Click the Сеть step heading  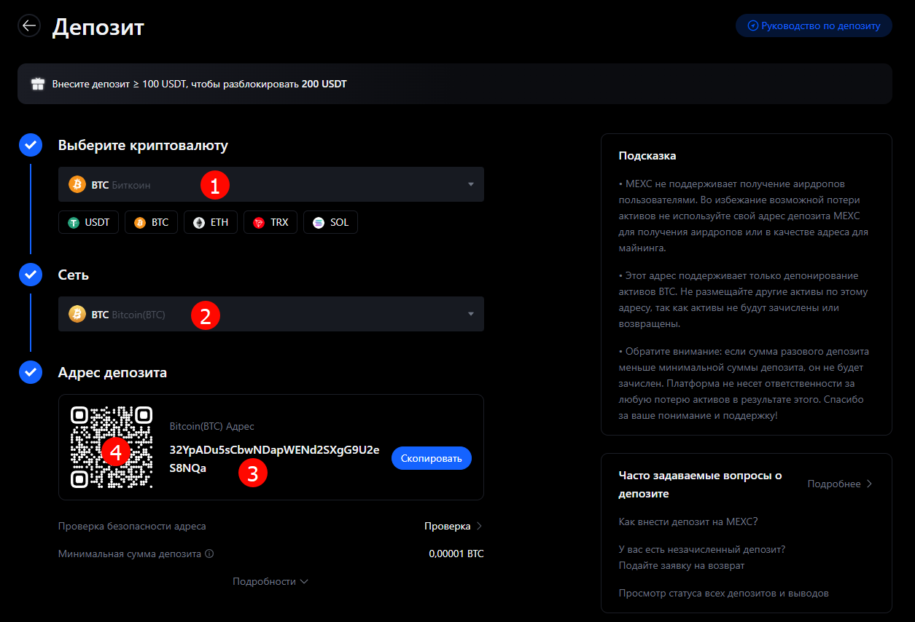pos(74,275)
